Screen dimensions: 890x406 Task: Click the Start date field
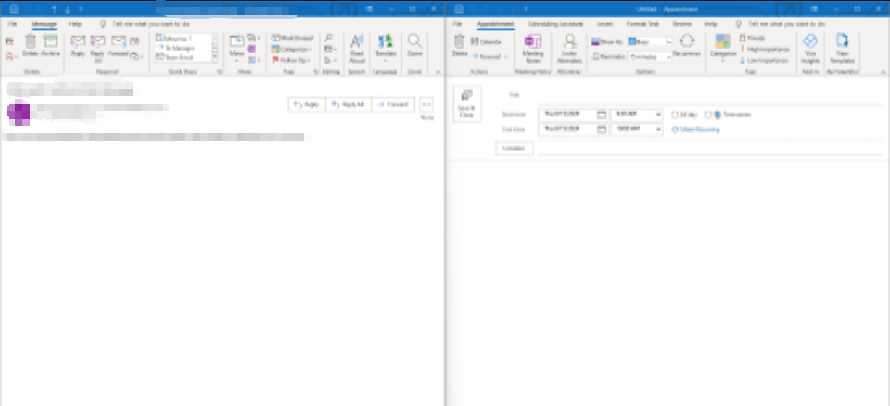(567, 114)
